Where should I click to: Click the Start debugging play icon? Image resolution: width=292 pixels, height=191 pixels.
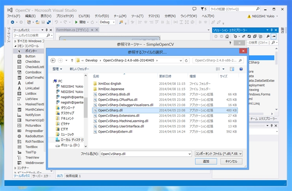coord(76,22)
